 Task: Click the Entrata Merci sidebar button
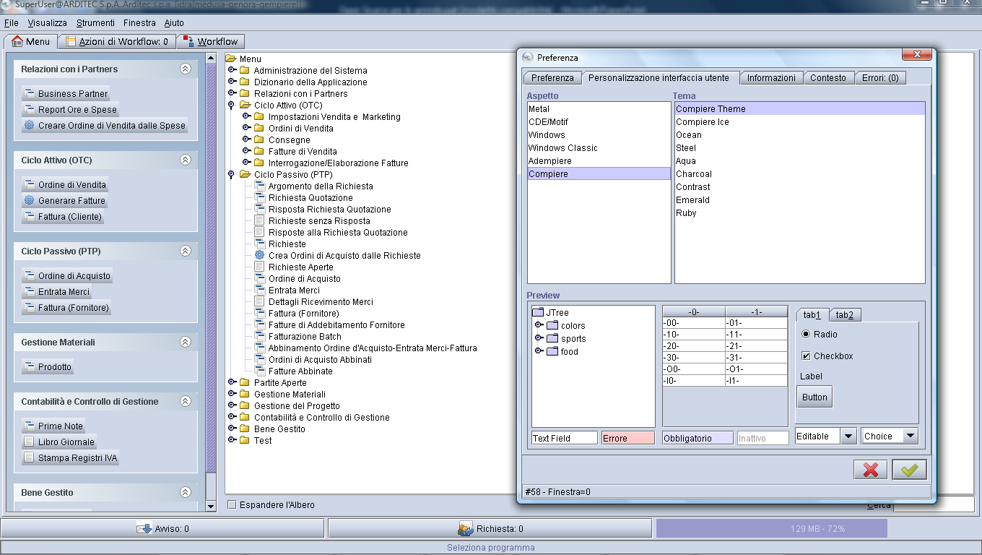click(x=56, y=291)
